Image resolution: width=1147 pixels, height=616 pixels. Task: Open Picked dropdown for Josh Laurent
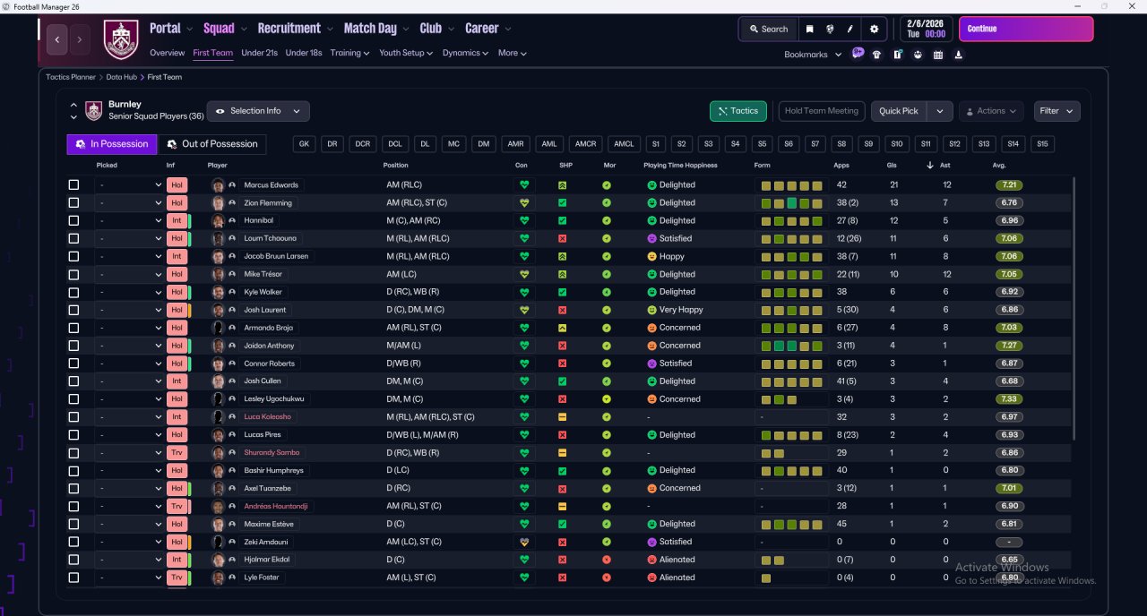tap(130, 310)
